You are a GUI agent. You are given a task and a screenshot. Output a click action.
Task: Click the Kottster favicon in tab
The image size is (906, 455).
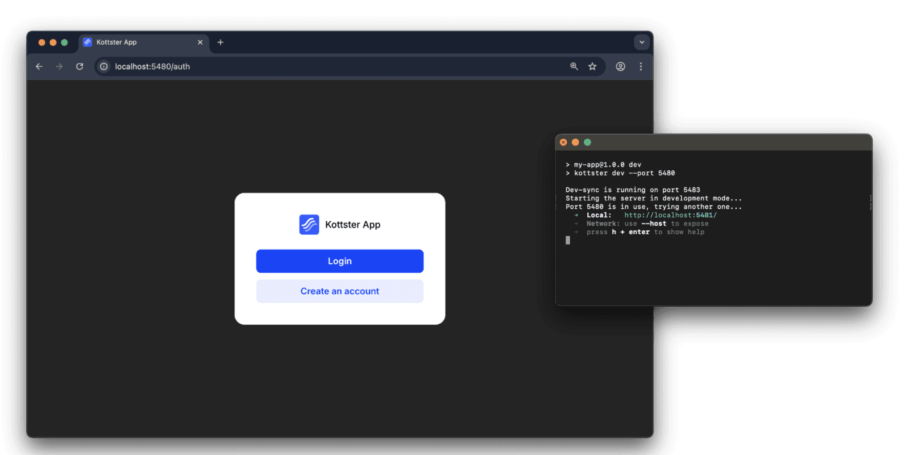click(87, 42)
